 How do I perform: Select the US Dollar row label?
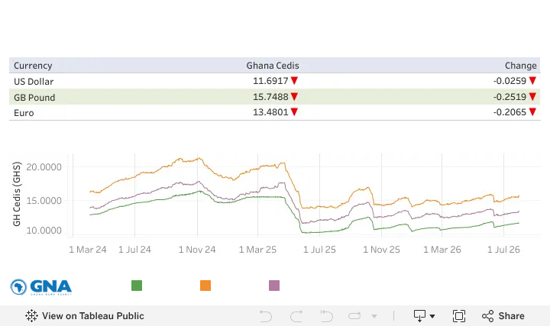pos(34,82)
